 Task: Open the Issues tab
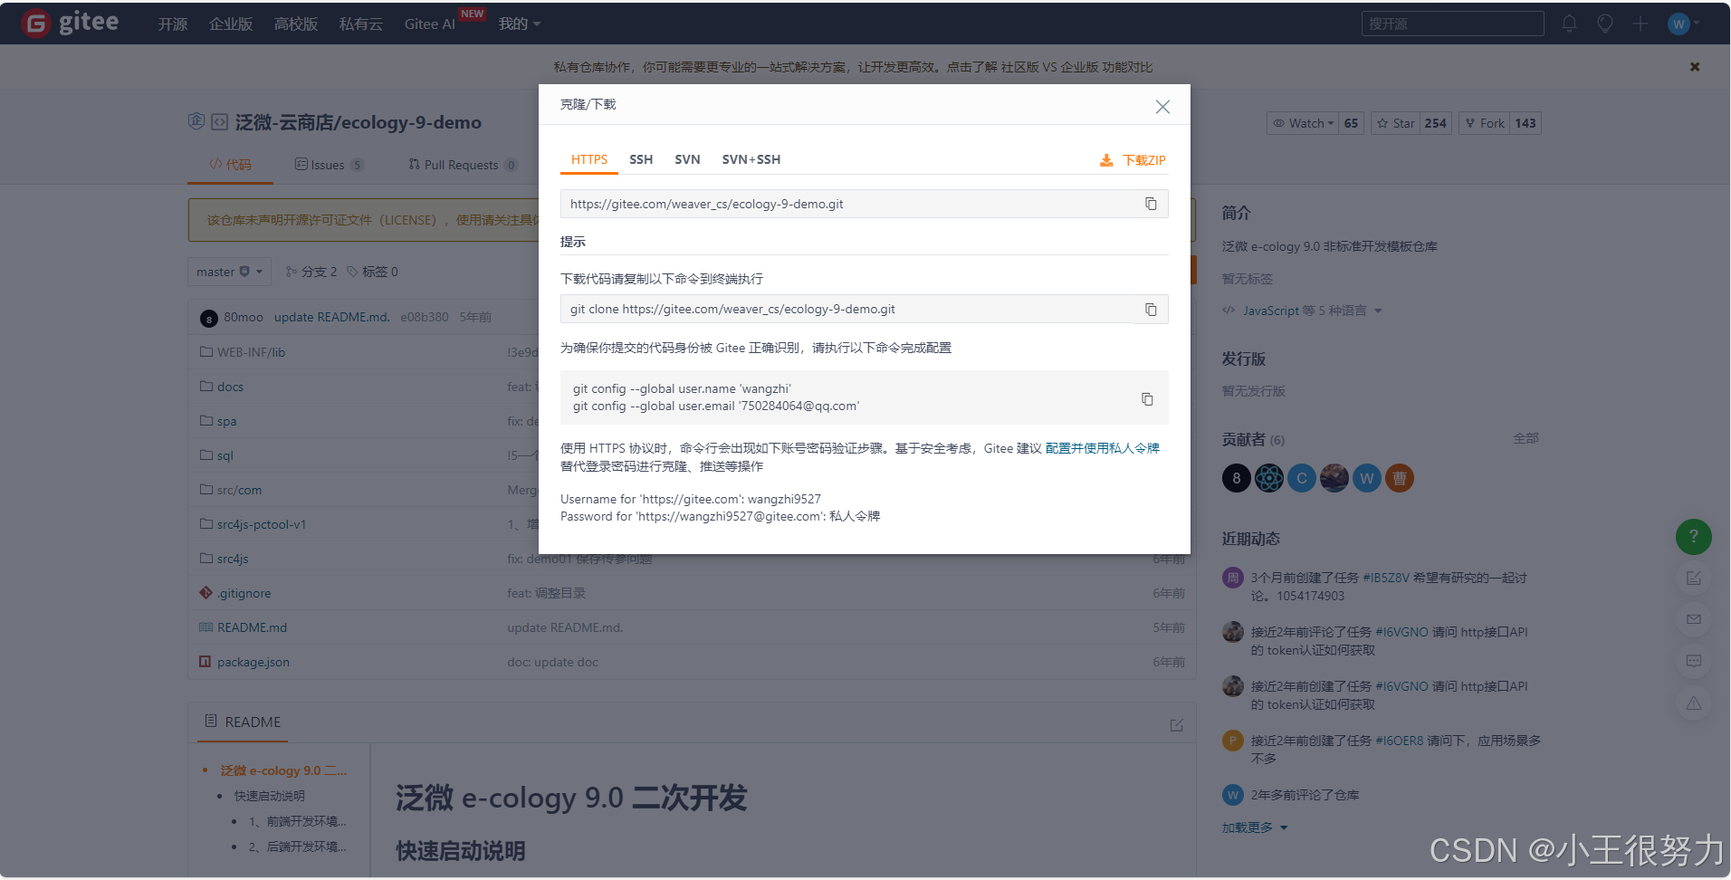(x=329, y=165)
